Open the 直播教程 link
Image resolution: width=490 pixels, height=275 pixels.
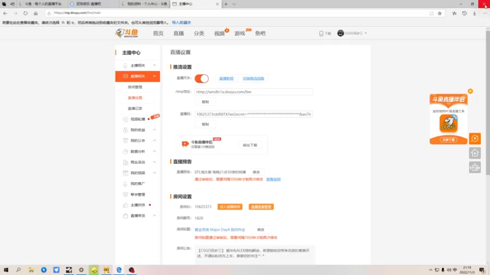pos(226,79)
